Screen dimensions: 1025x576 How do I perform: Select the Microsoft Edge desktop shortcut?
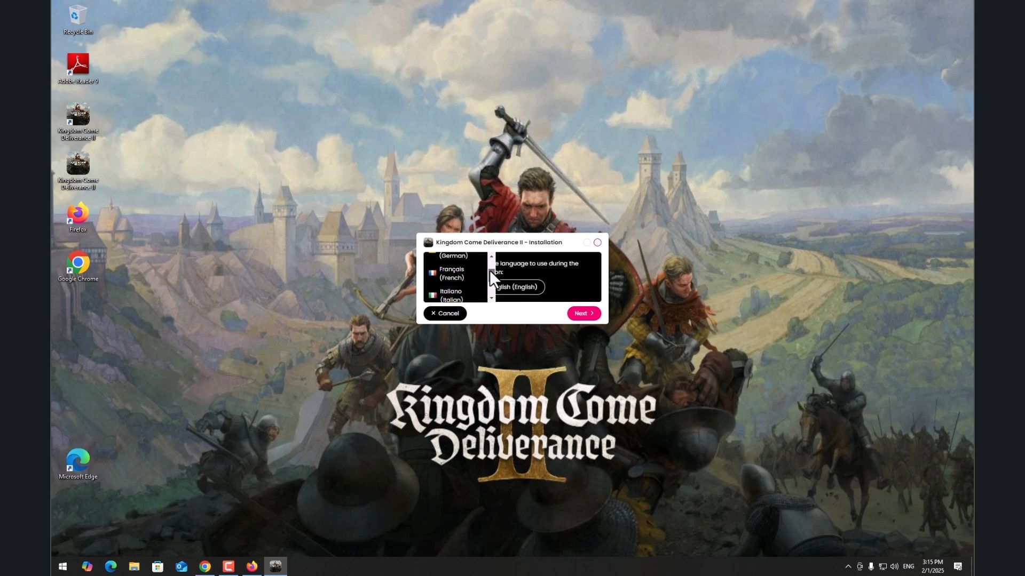(x=78, y=465)
